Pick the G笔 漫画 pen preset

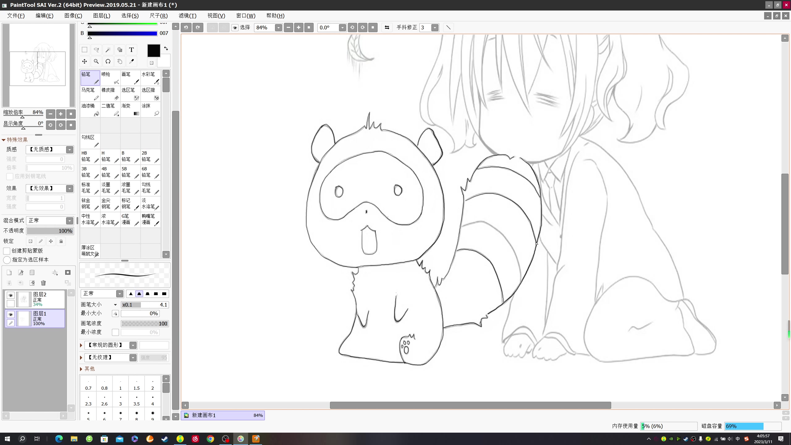[130, 220]
